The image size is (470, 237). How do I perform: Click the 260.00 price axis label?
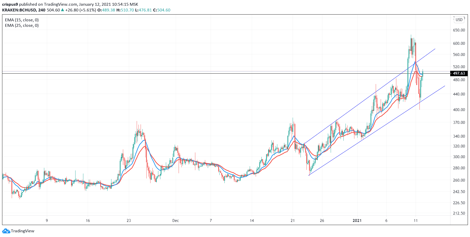point(459,180)
